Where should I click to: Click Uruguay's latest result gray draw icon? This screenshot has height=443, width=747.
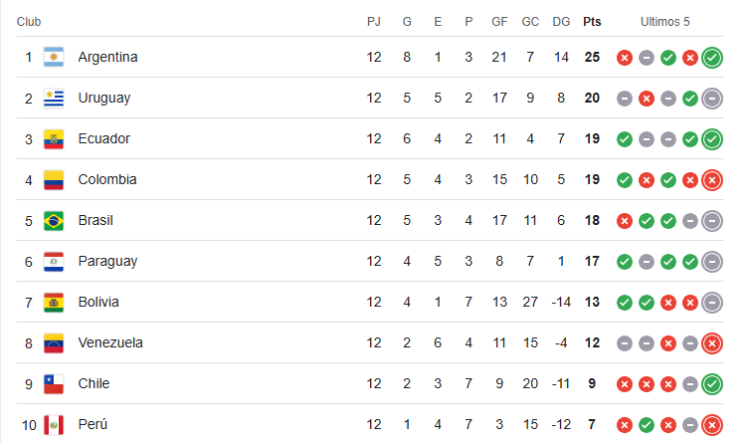(712, 99)
